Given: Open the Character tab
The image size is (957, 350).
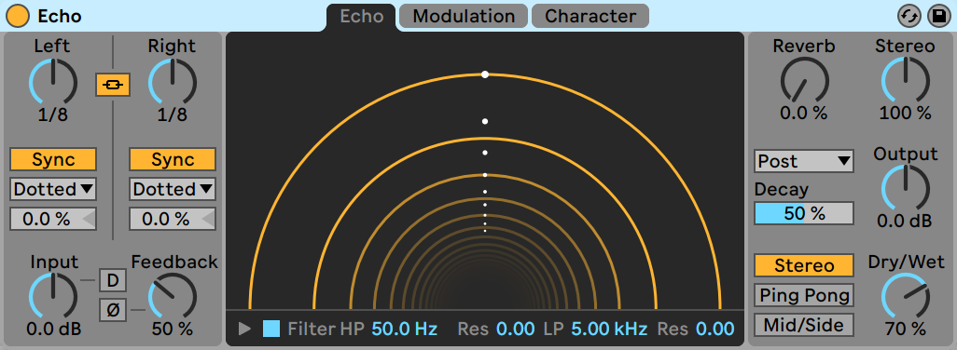Looking at the screenshot, I should click(590, 16).
